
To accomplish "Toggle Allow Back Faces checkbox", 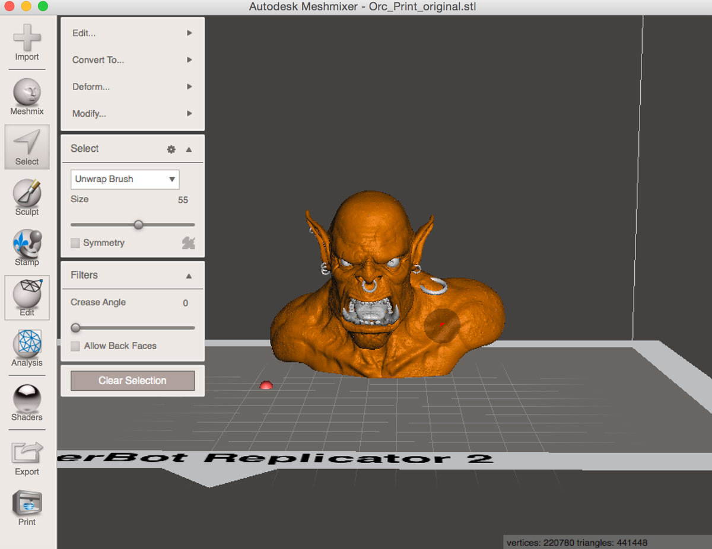I will coord(75,346).
